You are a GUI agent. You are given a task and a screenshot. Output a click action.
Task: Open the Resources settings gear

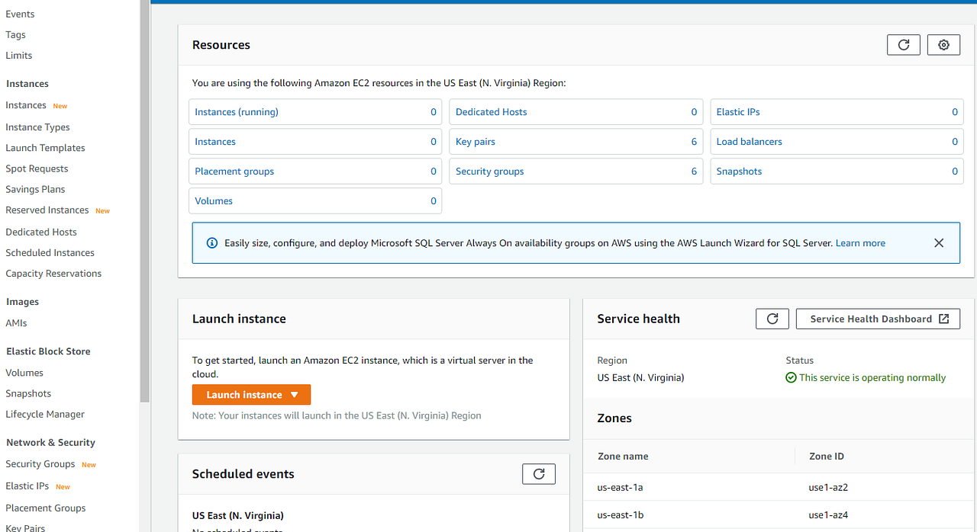[943, 44]
